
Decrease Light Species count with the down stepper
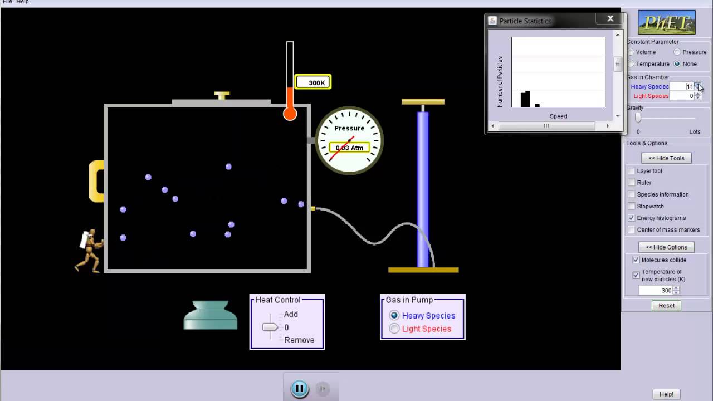(x=697, y=98)
